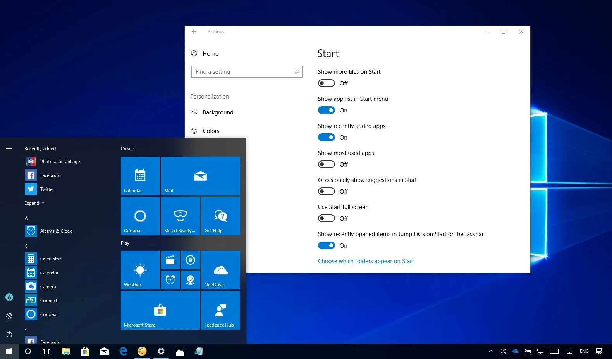Open Background personalization page
Viewport: 612px width, 359px height.
pyautogui.click(x=212, y=112)
